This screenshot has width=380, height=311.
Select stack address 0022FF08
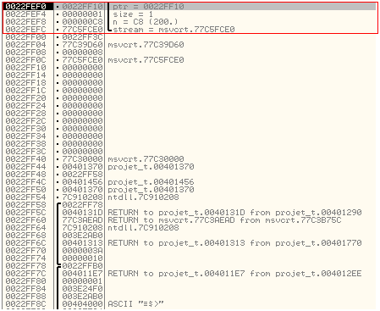click(x=25, y=53)
